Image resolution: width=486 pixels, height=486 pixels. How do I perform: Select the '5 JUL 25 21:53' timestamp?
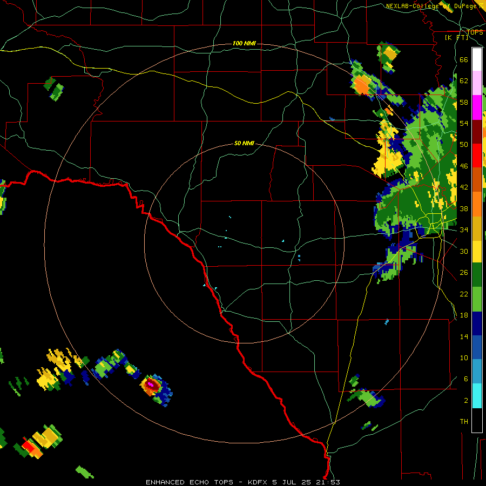point(306,482)
